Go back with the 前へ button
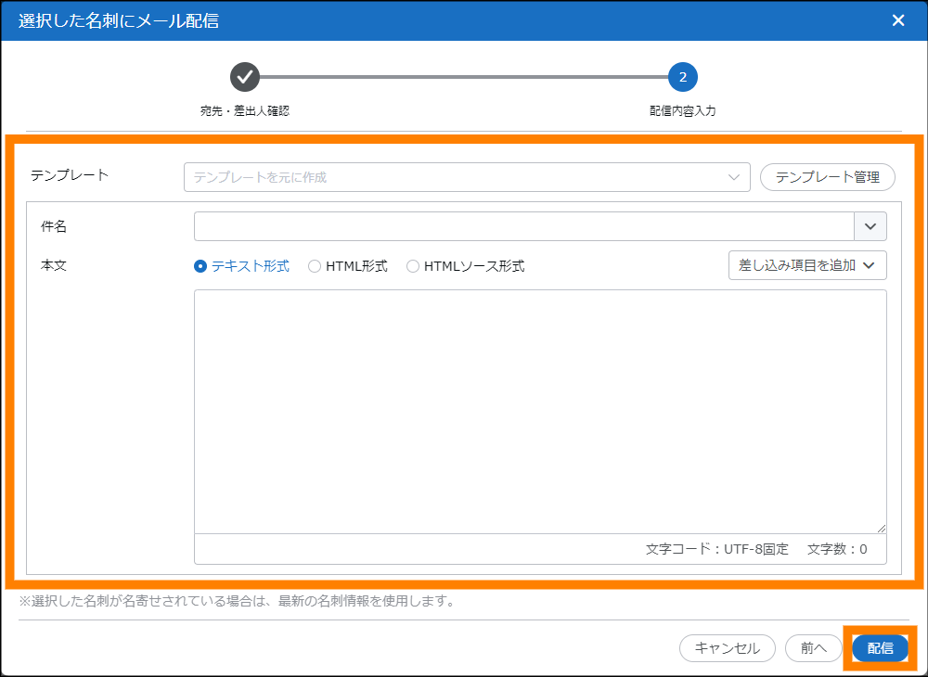Screen dimensions: 928x677 [813, 648]
